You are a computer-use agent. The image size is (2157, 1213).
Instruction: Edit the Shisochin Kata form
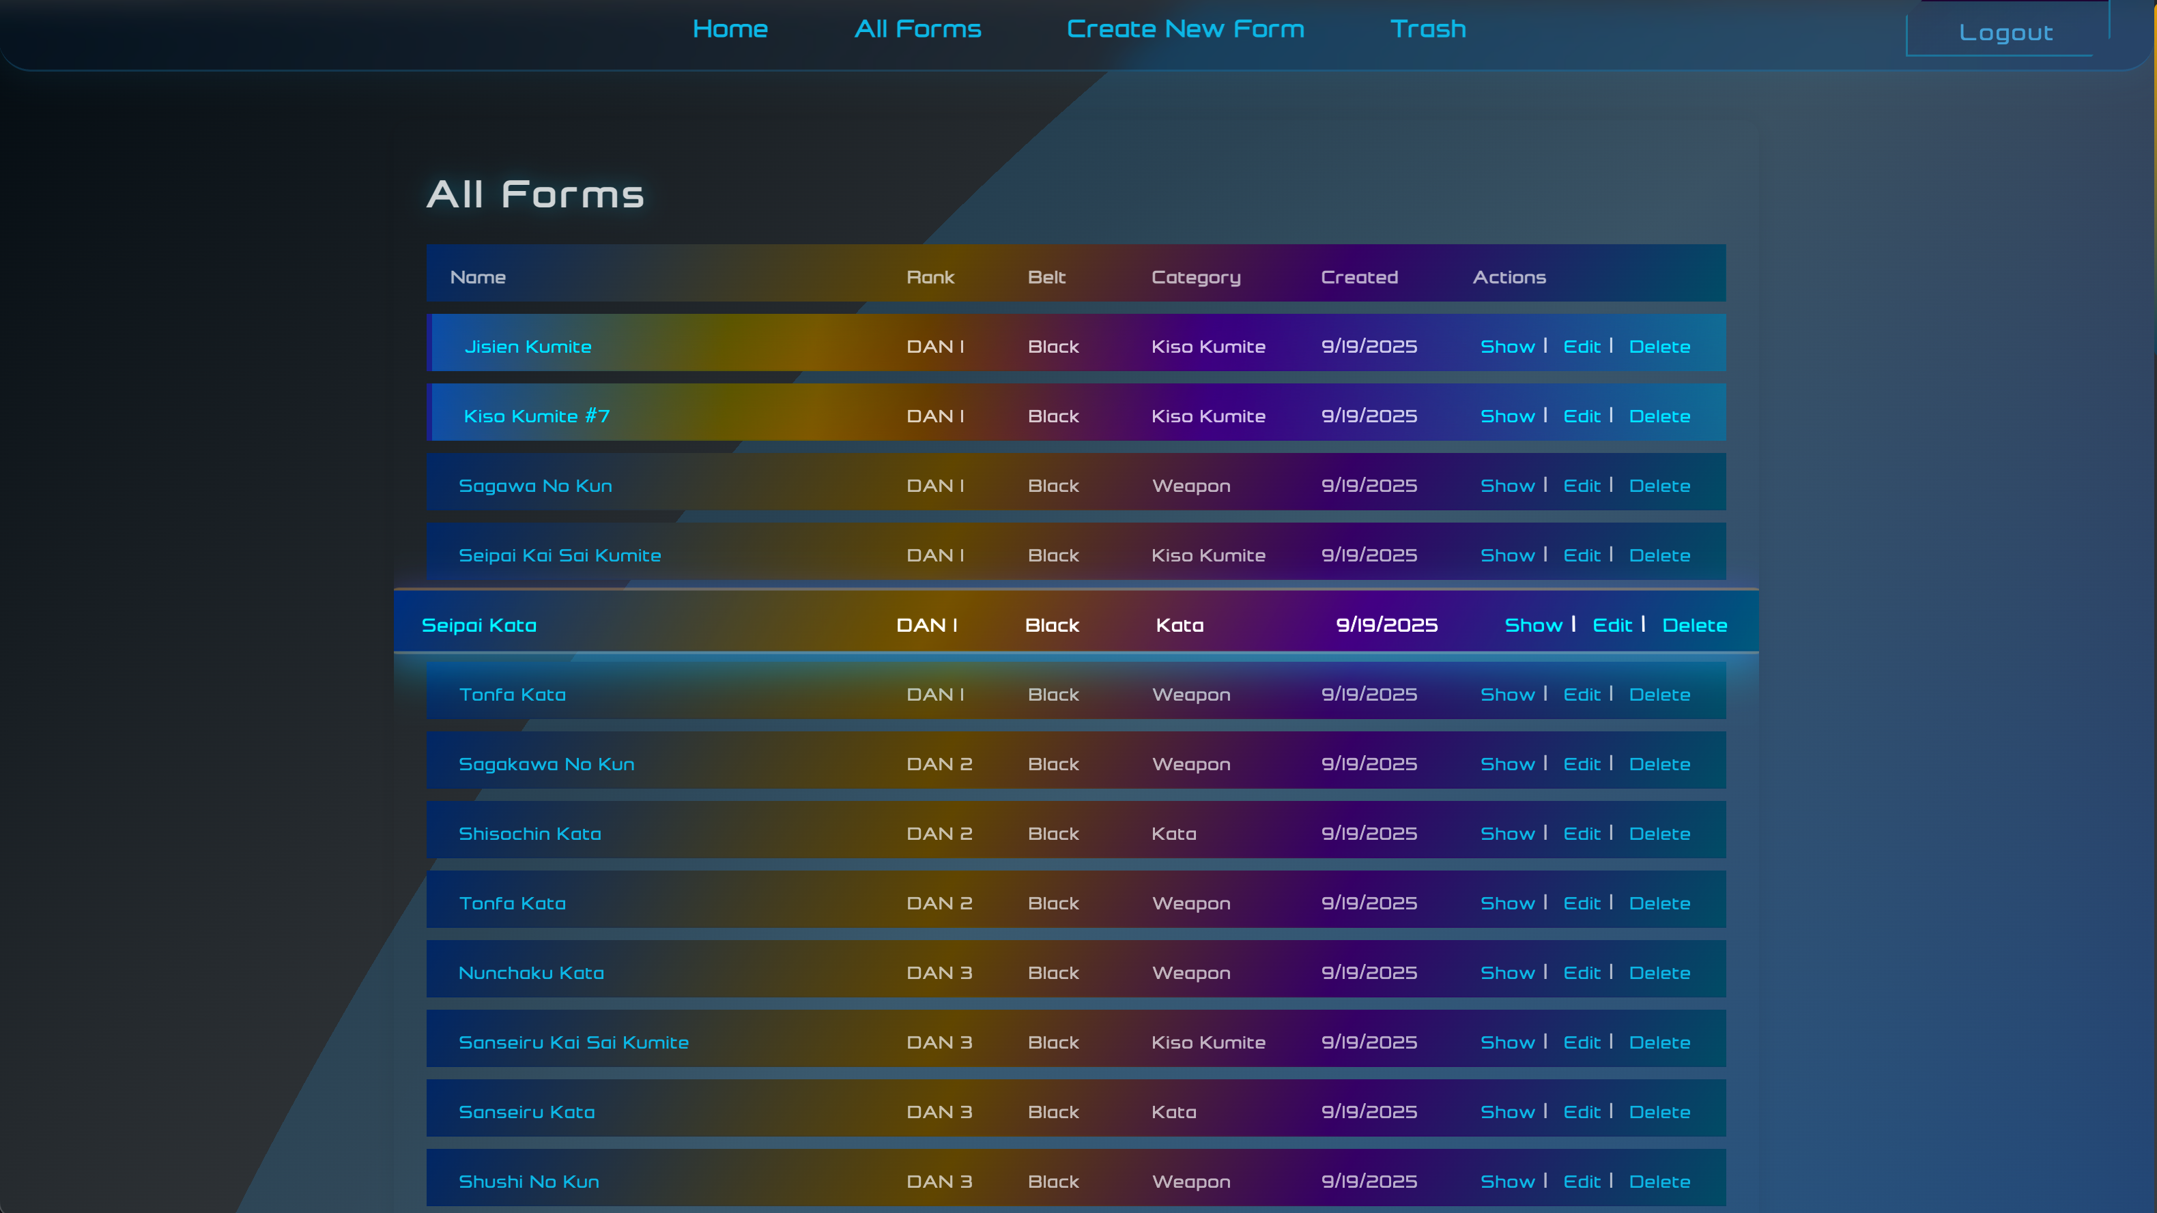1581,834
